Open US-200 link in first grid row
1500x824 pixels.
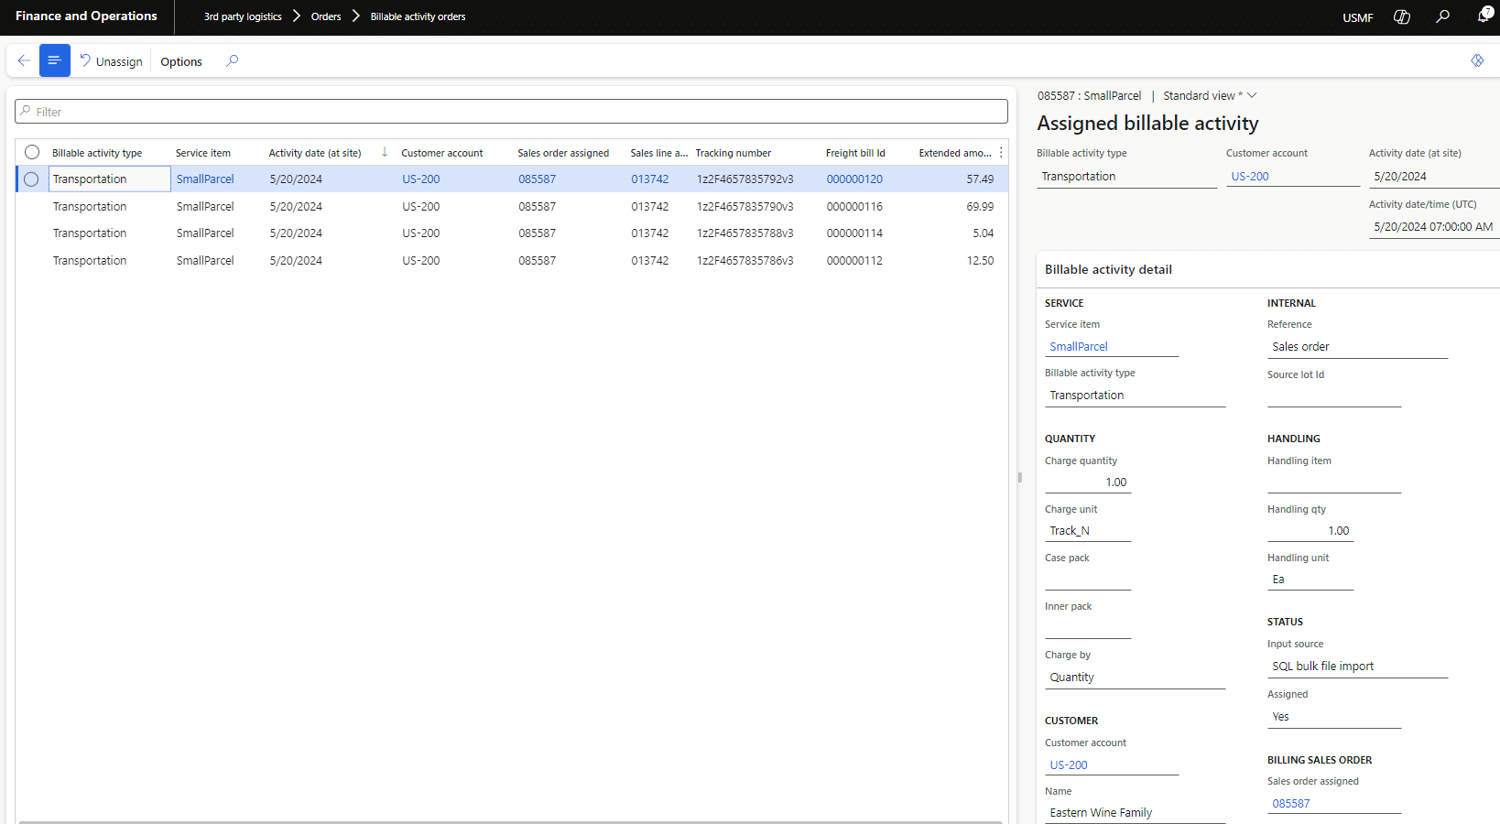point(420,179)
